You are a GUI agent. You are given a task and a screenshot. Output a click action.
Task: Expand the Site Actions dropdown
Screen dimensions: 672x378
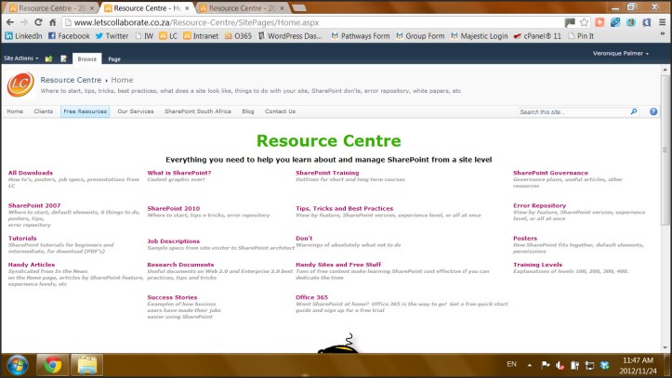(x=21, y=58)
